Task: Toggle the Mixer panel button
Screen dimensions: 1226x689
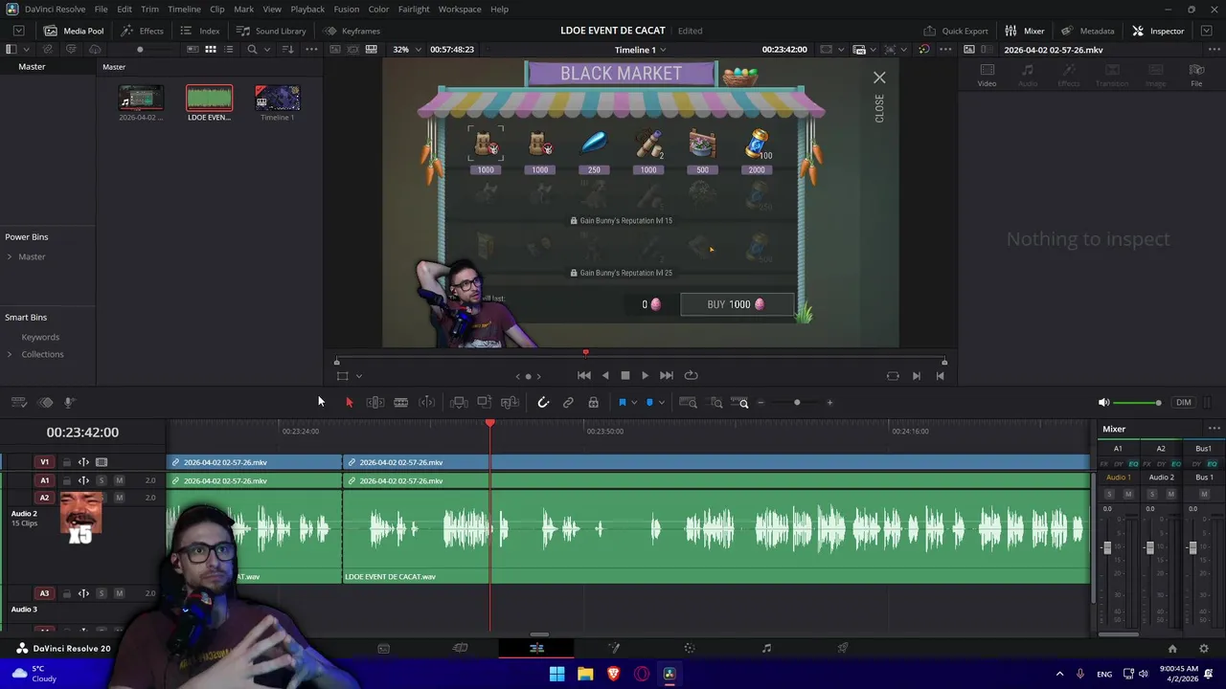Action: tap(1025, 31)
